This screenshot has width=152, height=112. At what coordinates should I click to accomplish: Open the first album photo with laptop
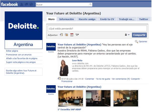click(x=71, y=98)
